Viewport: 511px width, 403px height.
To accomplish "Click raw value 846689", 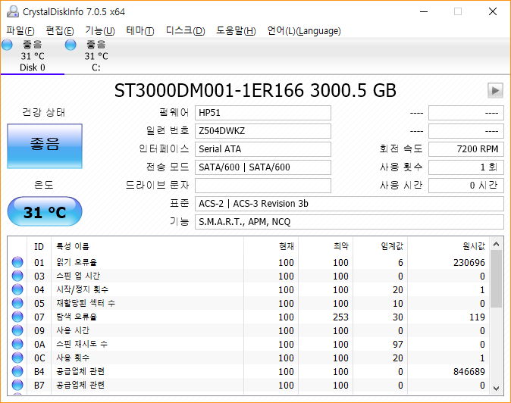I will coord(469,372).
